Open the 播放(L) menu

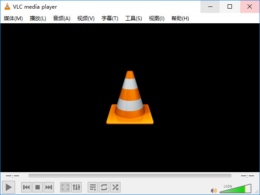click(x=38, y=19)
